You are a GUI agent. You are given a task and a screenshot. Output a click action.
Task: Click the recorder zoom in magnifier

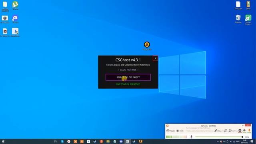coord(226,131)
